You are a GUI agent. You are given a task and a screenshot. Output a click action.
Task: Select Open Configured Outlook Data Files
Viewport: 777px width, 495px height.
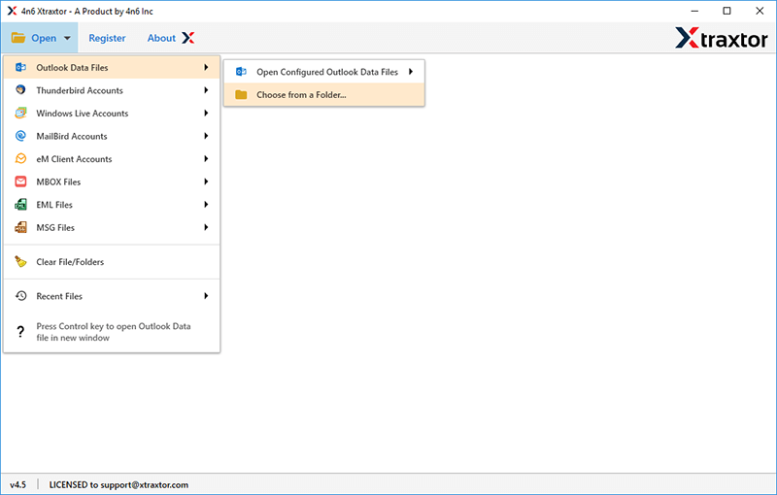coord(324,72)
